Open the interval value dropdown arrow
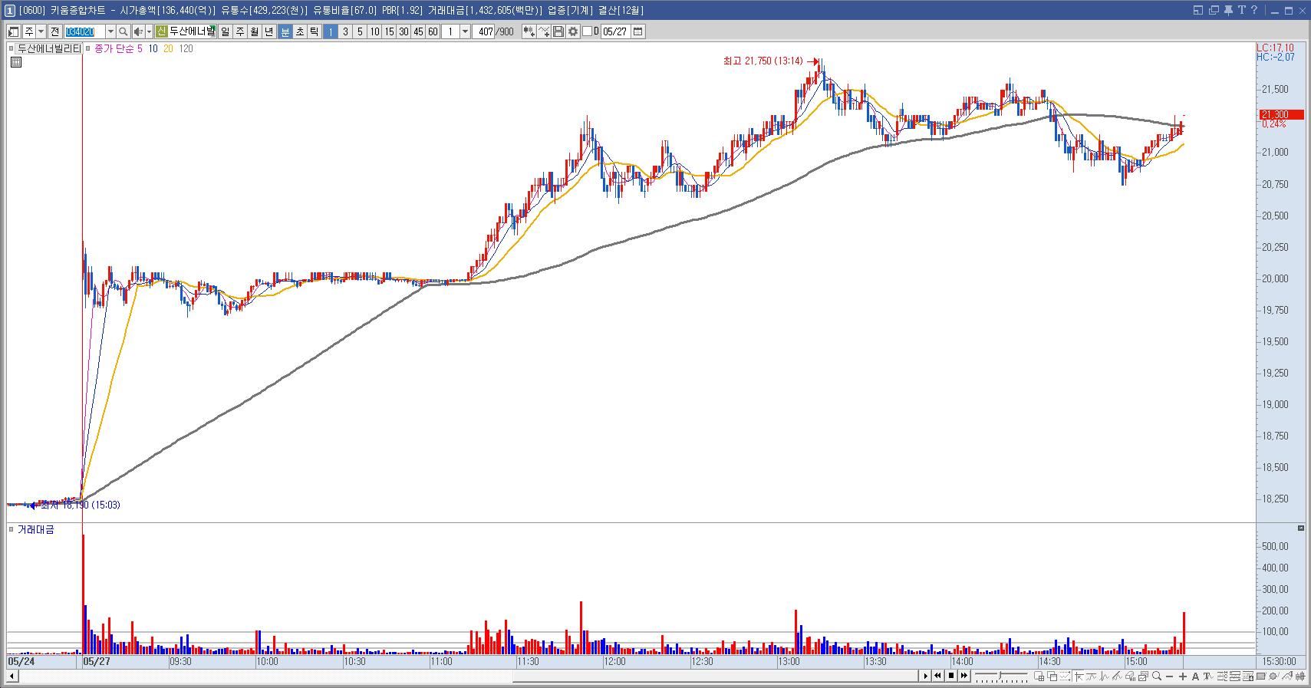This screenshot has height=688, width=1311. pos(465,31)
